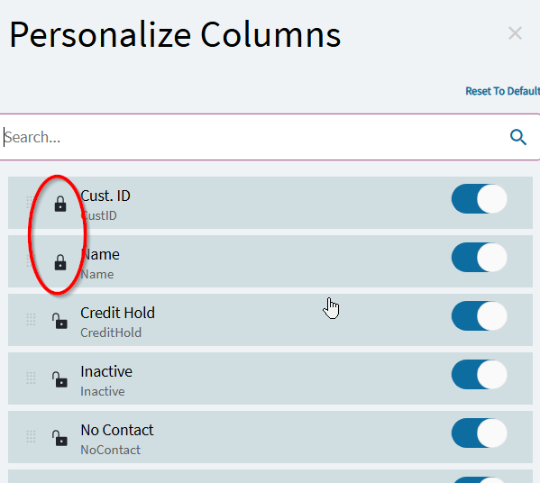Viewport: 540px width, 483px height.
Task: Turn off Credit Hold column visibility
Action: coord(479,316)
